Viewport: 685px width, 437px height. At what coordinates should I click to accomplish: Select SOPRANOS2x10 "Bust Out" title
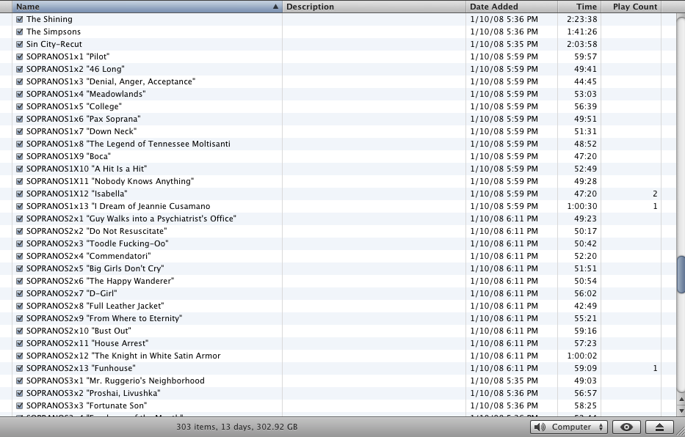[x=79, y=331]
